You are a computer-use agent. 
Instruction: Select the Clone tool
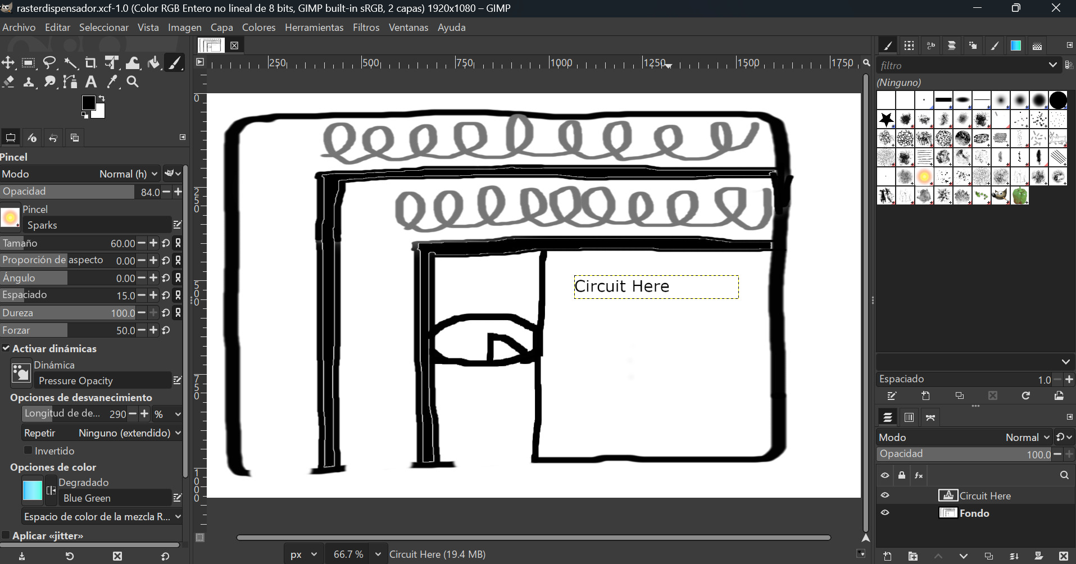(x=29, y=82)
